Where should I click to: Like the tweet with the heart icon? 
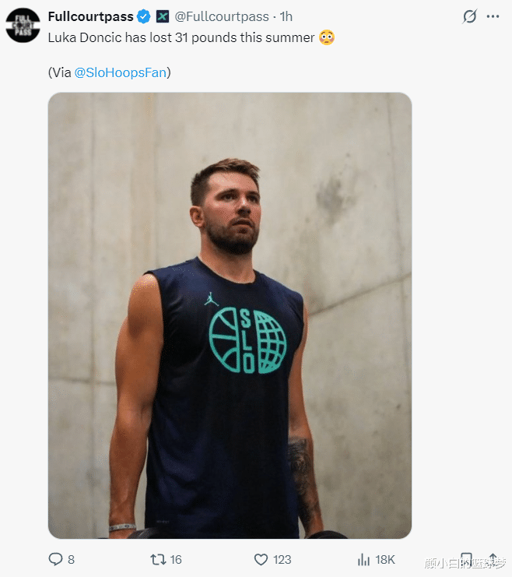pyautogui.click(x=261, y=559)
